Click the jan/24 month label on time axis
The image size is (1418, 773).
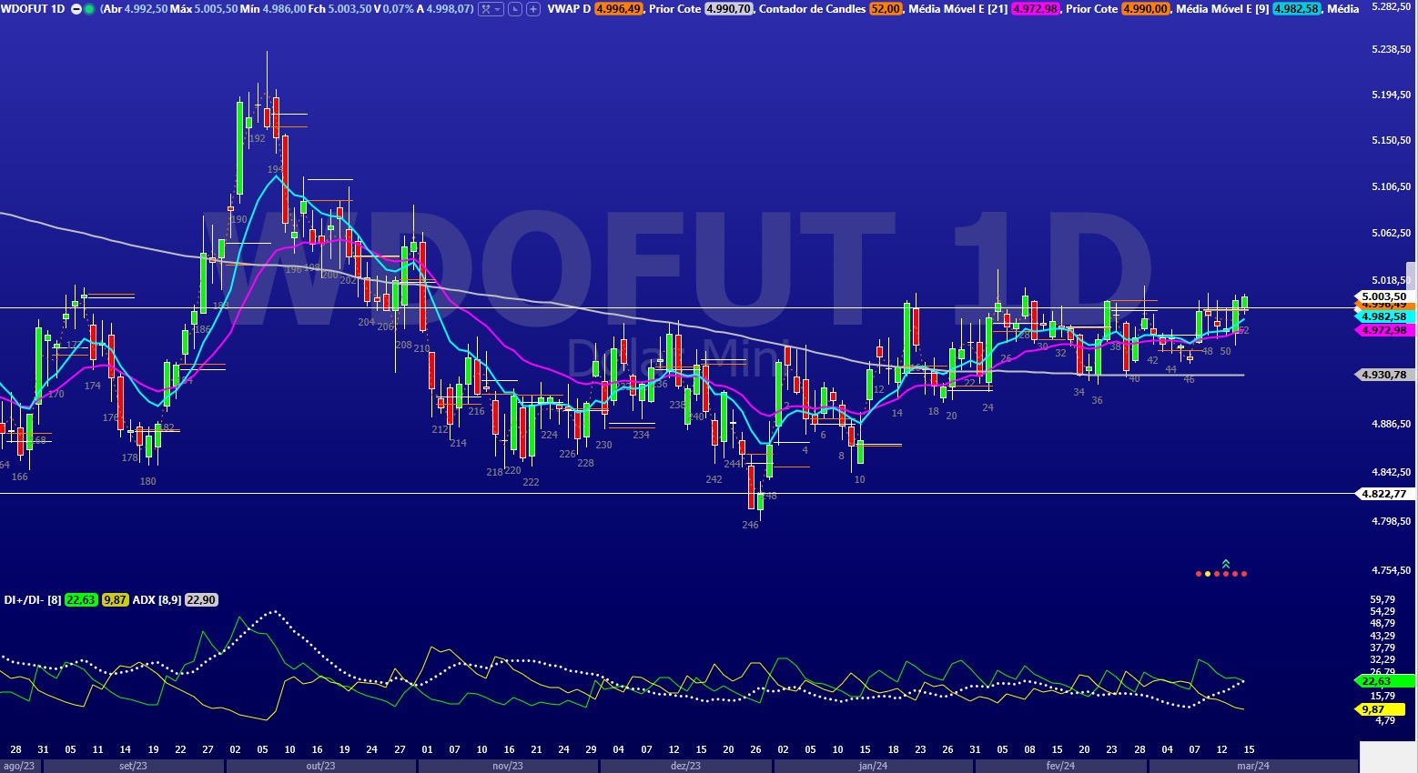pyautogui.click(x=873, y=766)
